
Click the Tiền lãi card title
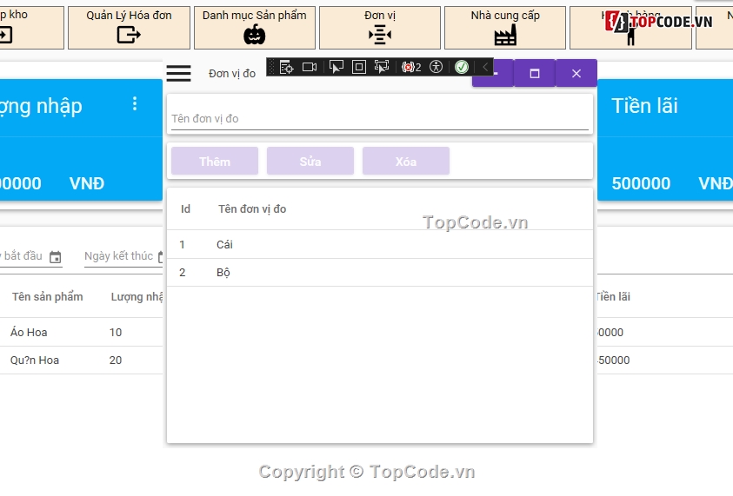coord(644,106)
